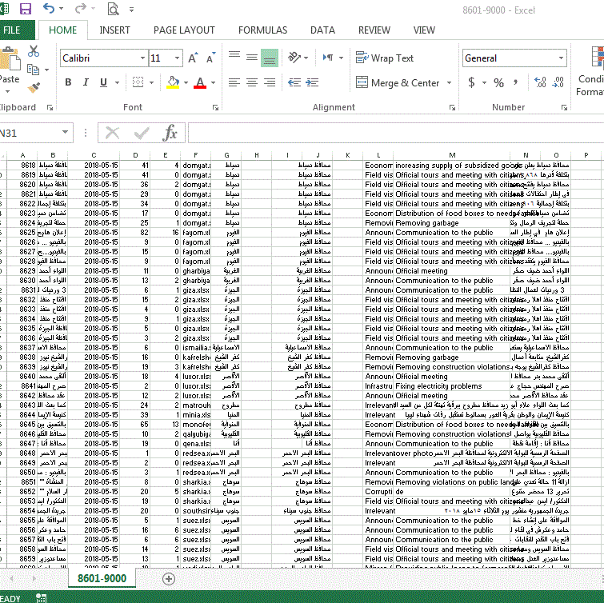The width and height of the screenshot is (604, 603).
Task: Apply accounting dollar format
Action: point(471,82)
